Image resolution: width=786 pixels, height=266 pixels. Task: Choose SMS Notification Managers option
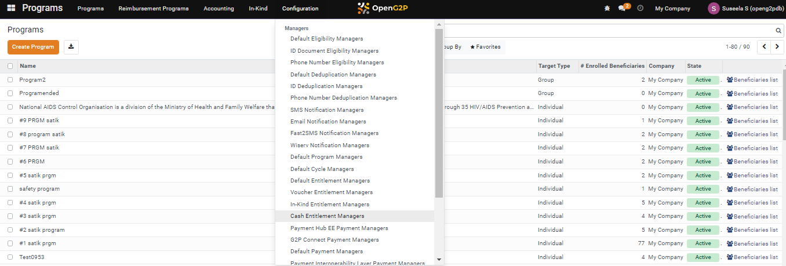pyautogui.click(x=327, y=110)
